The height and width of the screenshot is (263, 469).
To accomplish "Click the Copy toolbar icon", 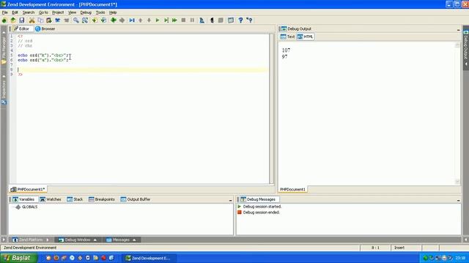I will click(x=40, y=20).
